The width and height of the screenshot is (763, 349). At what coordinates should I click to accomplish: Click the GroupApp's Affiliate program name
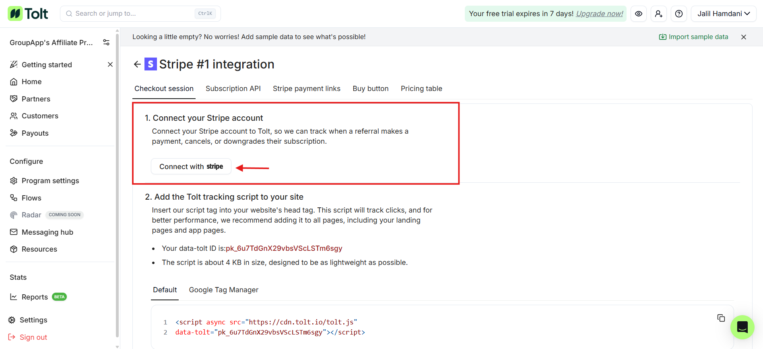tap(51, 43)
